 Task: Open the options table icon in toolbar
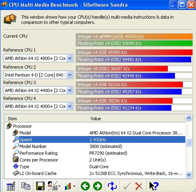coord(11,186)
